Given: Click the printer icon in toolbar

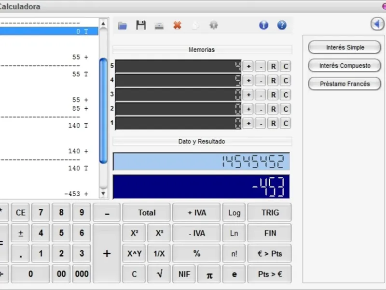Looking at the screenshot, I should pyautogui.click(x=159, y=26).
